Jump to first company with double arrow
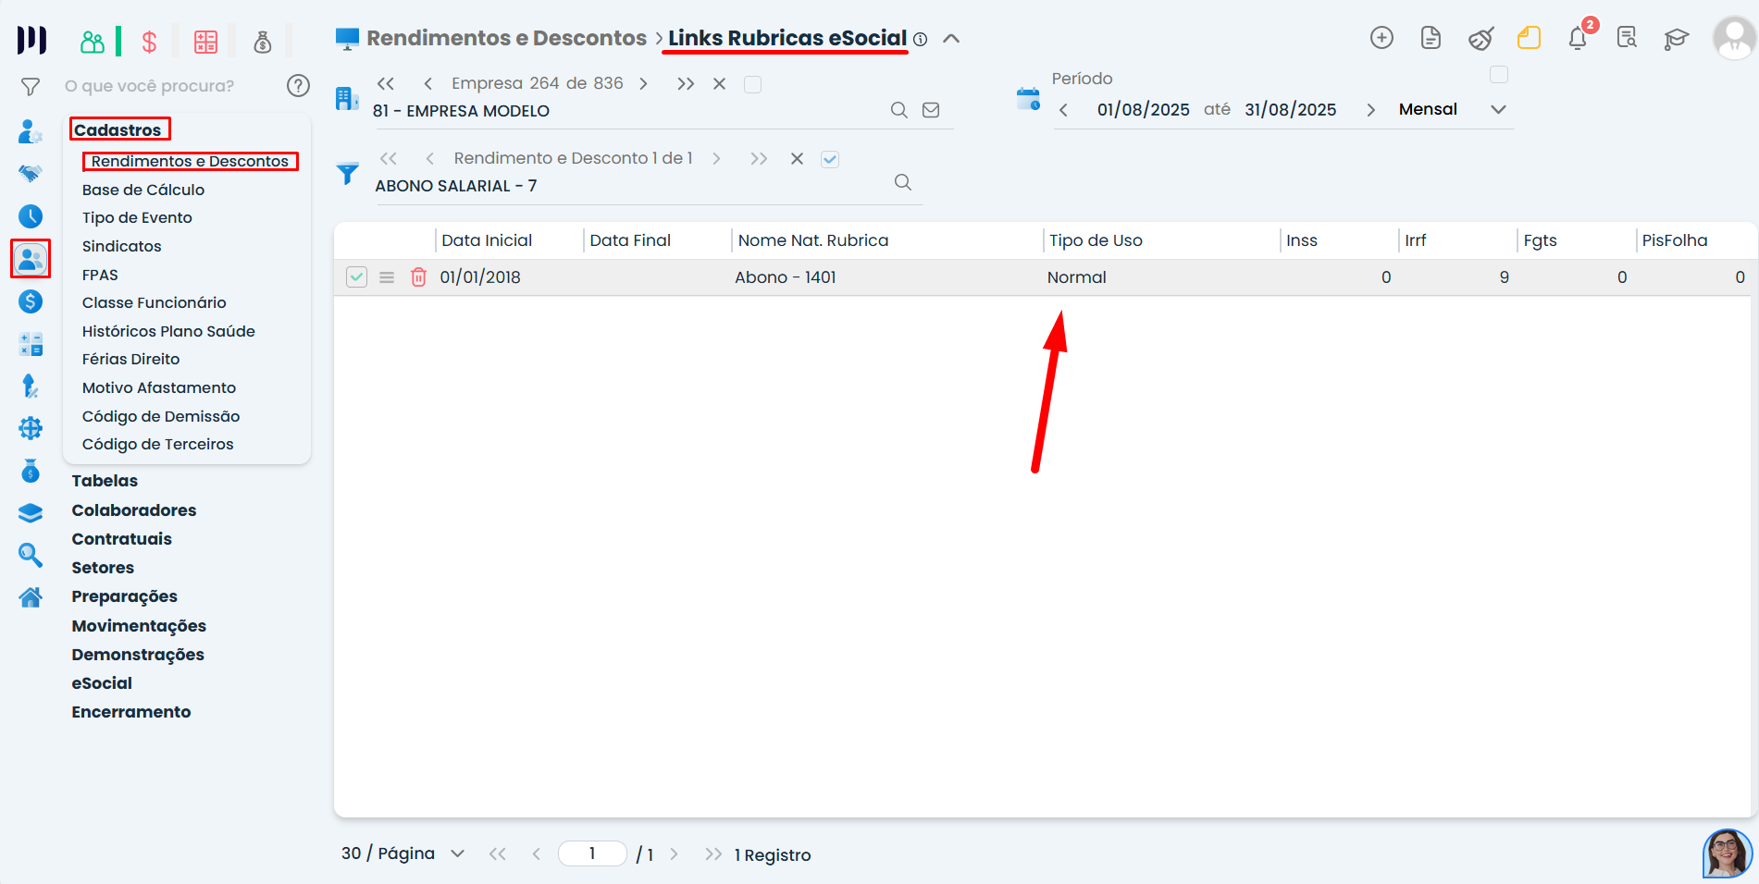The image size is (1759, 884). [386, 84]
